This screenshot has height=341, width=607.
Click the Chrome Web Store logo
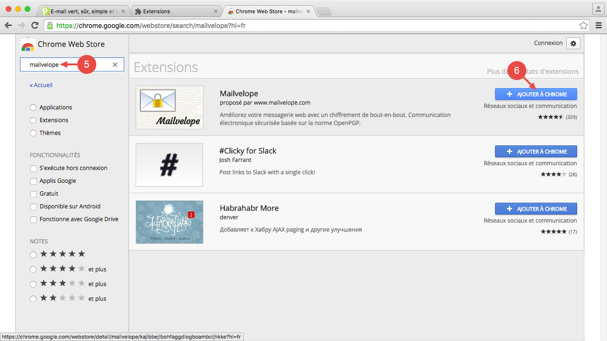point(28,45)
